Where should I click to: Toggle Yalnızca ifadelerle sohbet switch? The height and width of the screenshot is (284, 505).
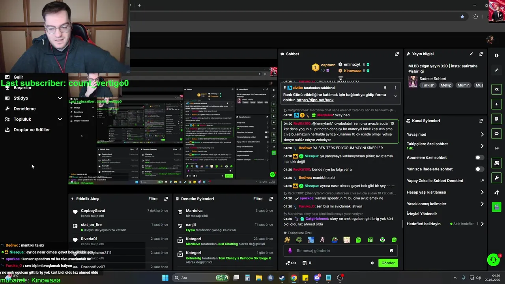point(479,169)
